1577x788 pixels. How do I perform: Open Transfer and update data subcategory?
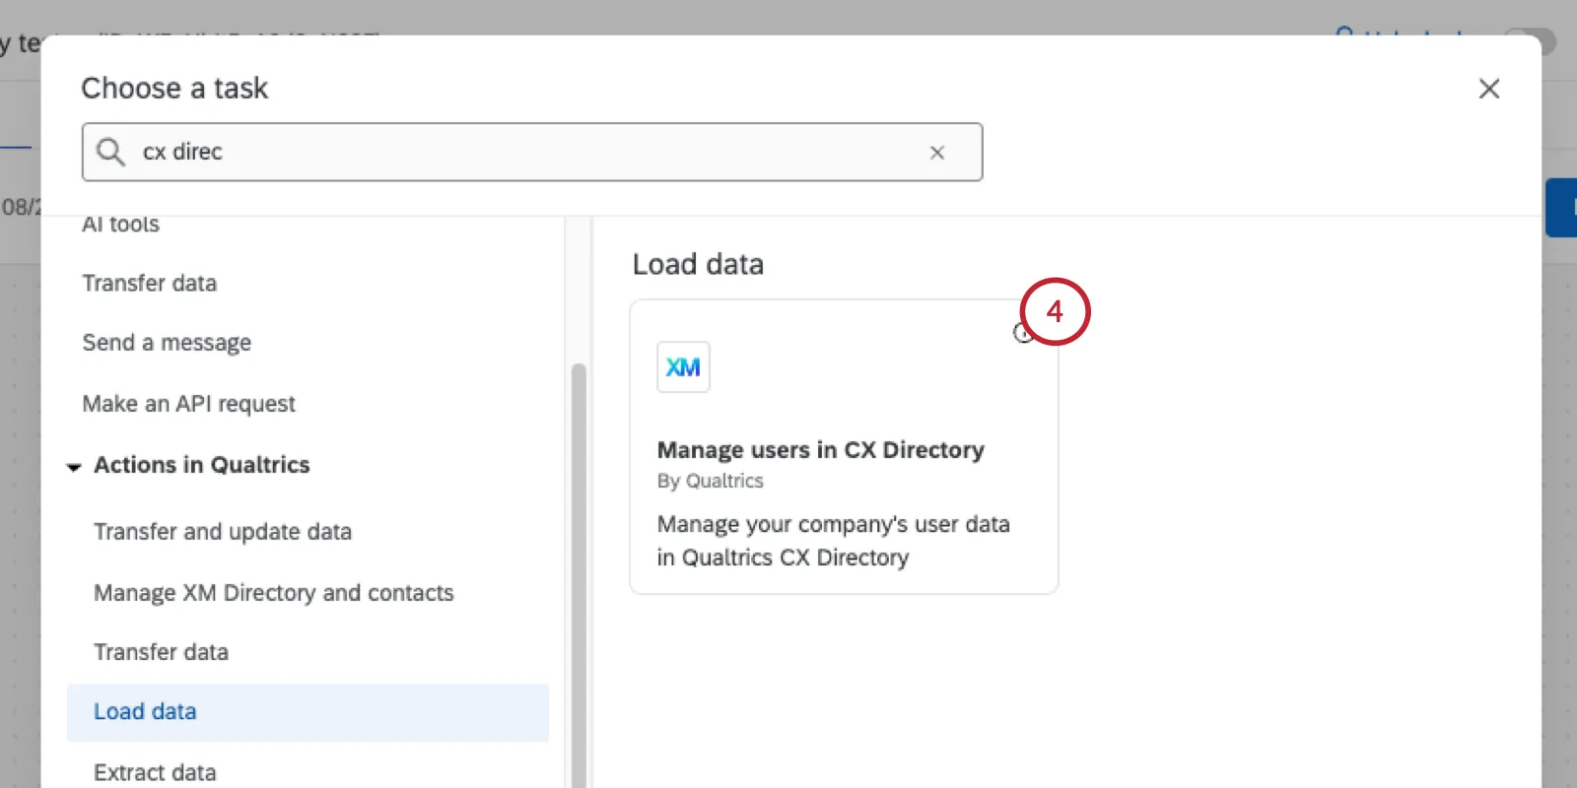pos(223,532)
